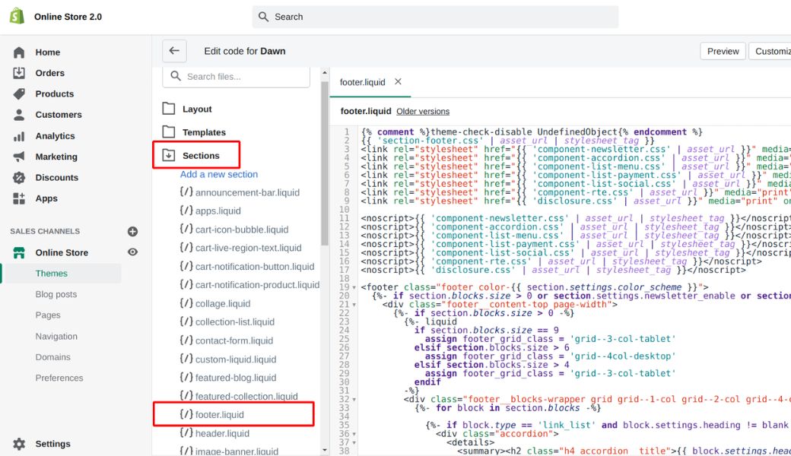This screenshot has width=791, height=456.
Task: Click the Templates folder icon
Action: (169, 131)
